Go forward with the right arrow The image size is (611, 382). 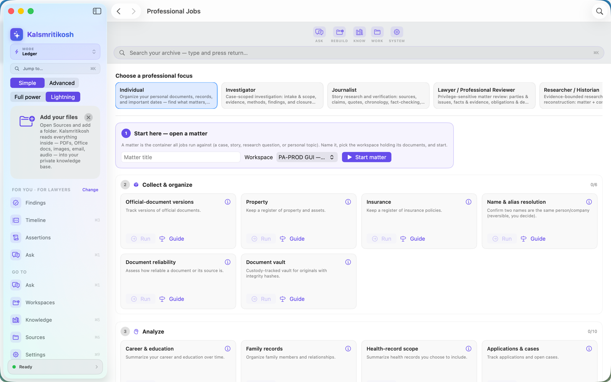coord(133,11)
